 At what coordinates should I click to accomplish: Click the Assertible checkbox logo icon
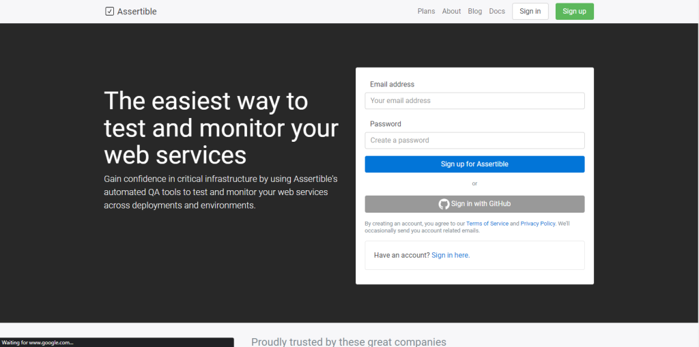tap(110, 12)
